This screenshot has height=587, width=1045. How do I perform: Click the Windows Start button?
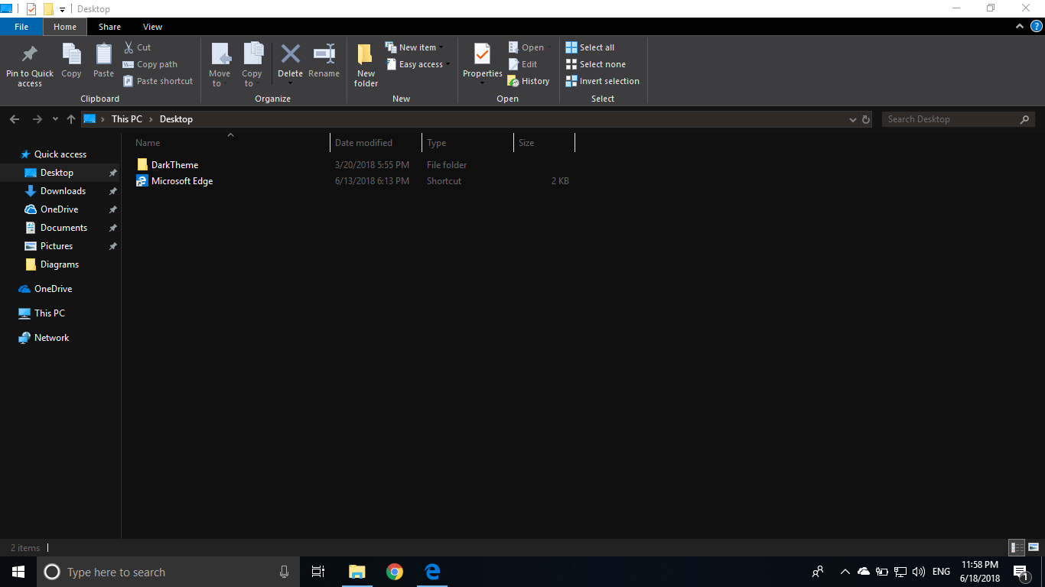(x=18, y=572)
